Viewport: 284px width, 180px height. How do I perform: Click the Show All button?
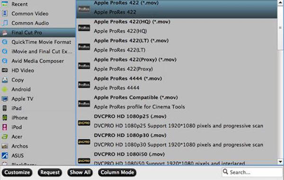click(80, 172)
